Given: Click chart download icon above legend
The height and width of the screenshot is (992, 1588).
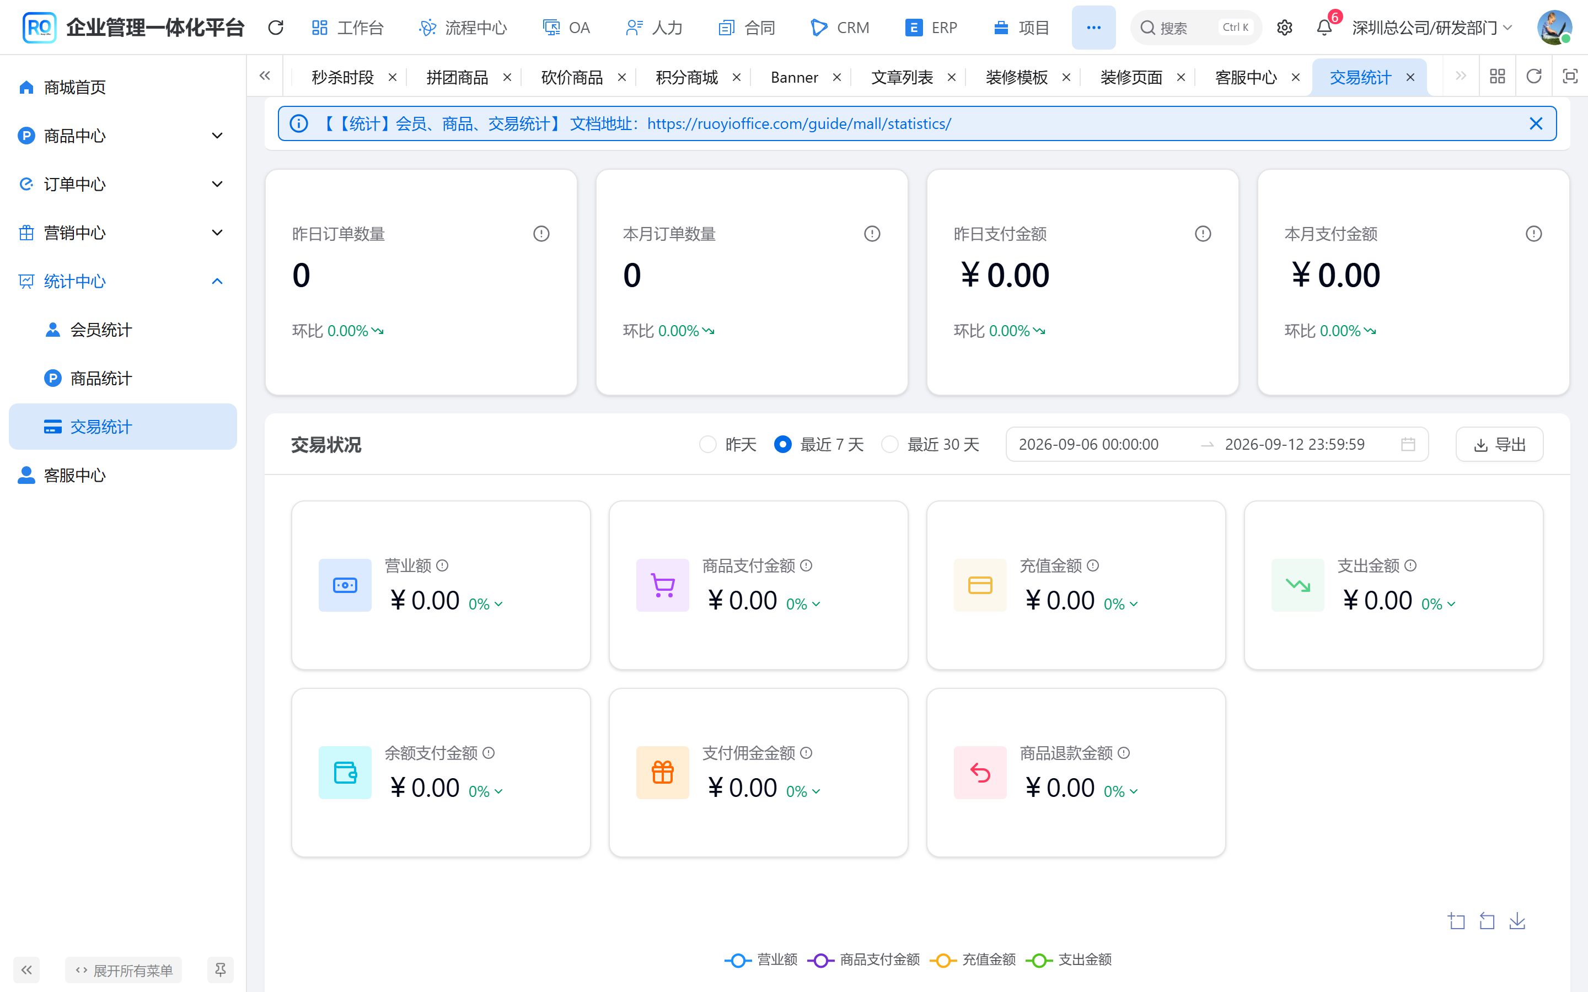Looking at the screenshot, I should [1517, 921].
